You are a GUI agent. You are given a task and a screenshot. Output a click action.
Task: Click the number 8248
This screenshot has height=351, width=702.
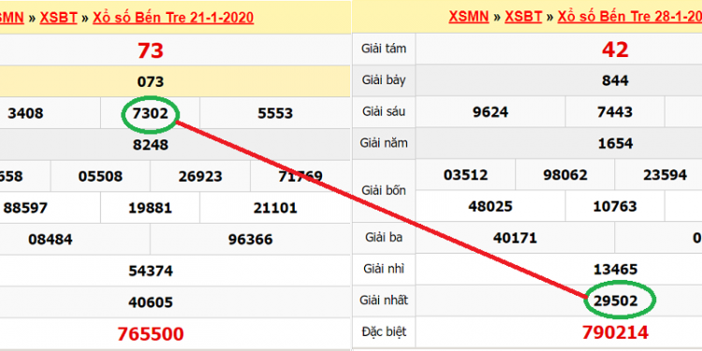point(151,144)
